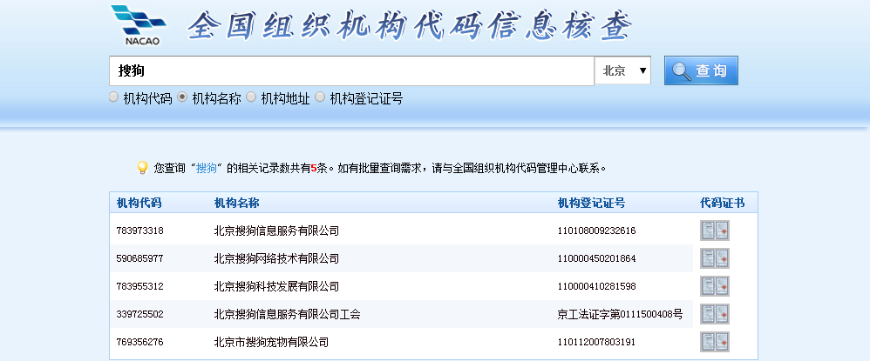Click registration number 京工法证字第0111500408号
Viewport: 870px width, 361px height.
620,315
